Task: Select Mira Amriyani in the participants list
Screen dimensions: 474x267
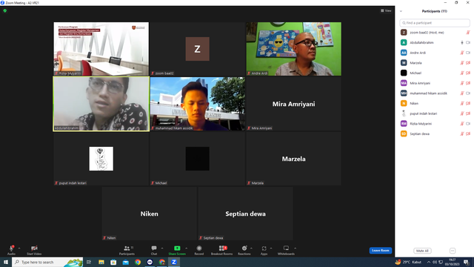Action: [435, 83]
